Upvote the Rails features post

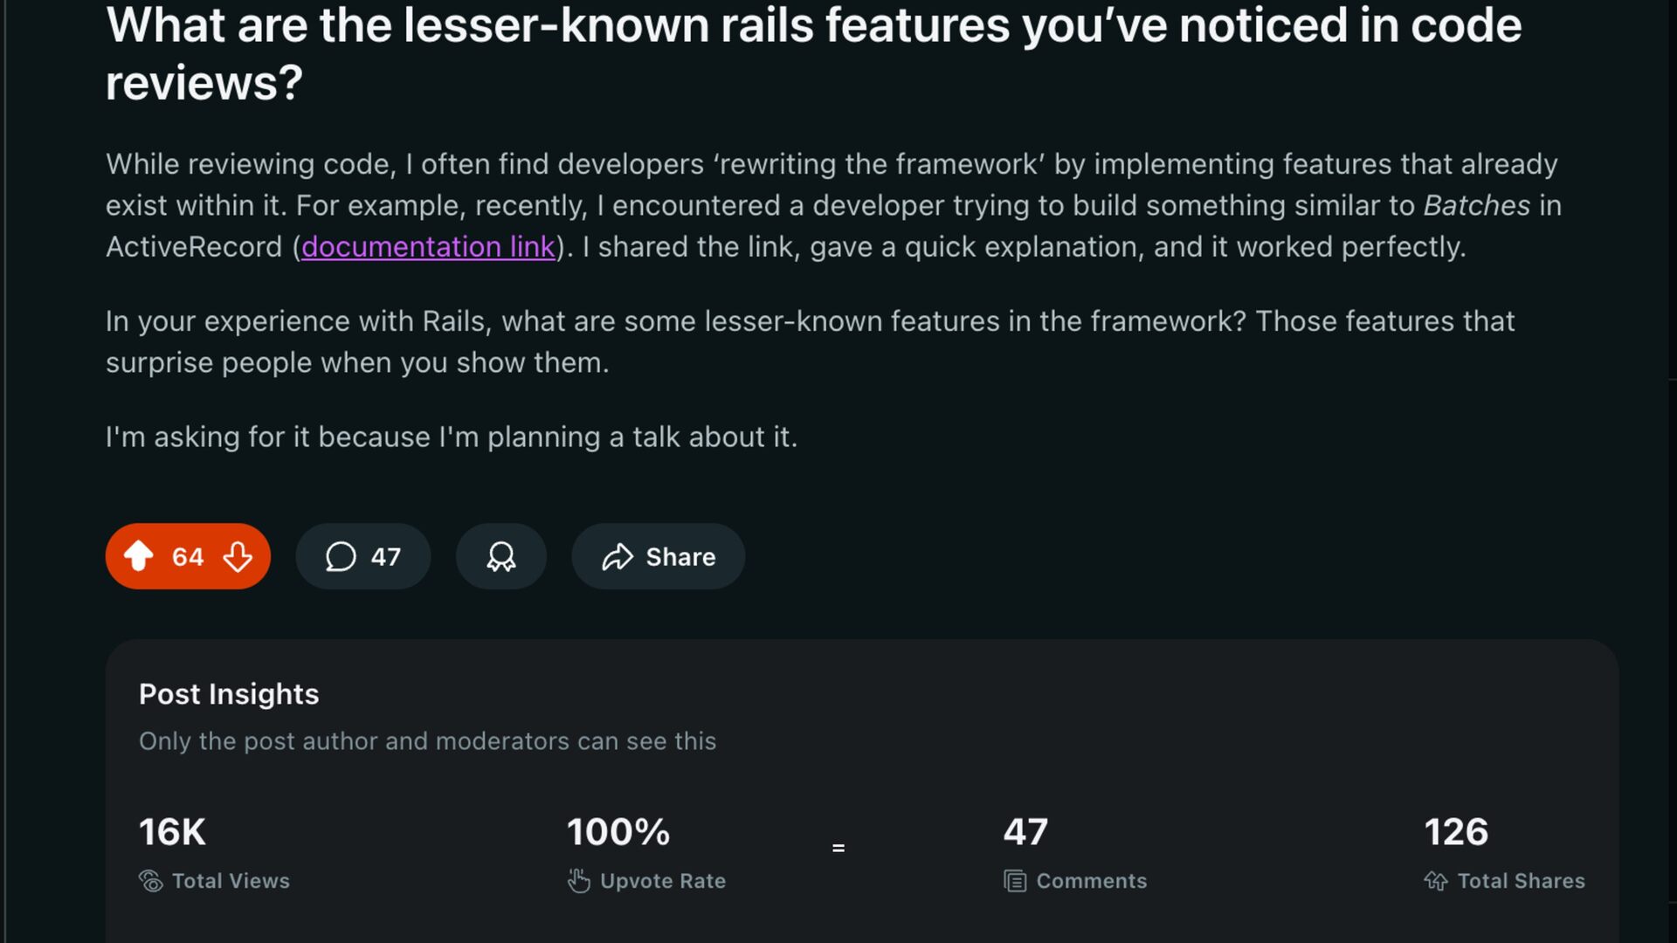coord(139,556)
